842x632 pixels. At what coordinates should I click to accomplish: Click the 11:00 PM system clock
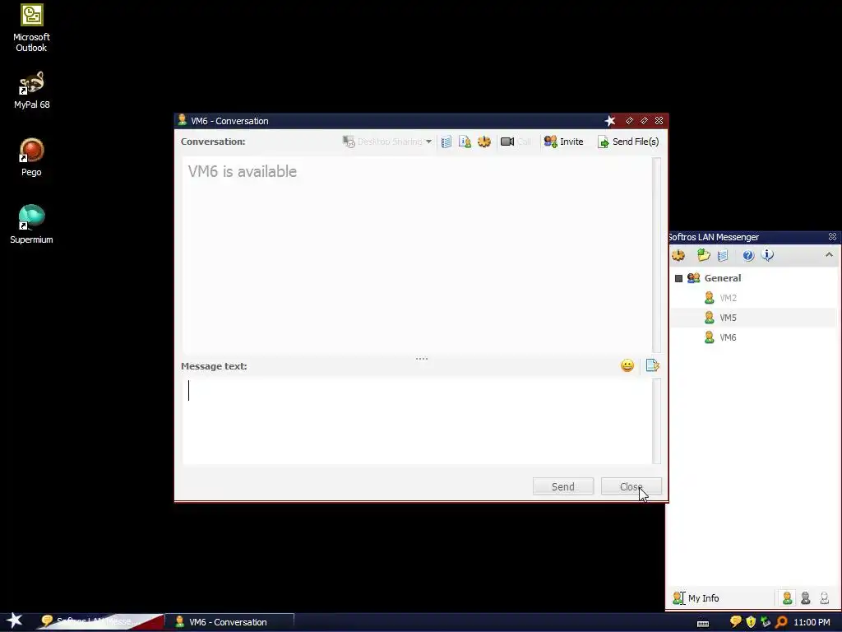point(812,622)
